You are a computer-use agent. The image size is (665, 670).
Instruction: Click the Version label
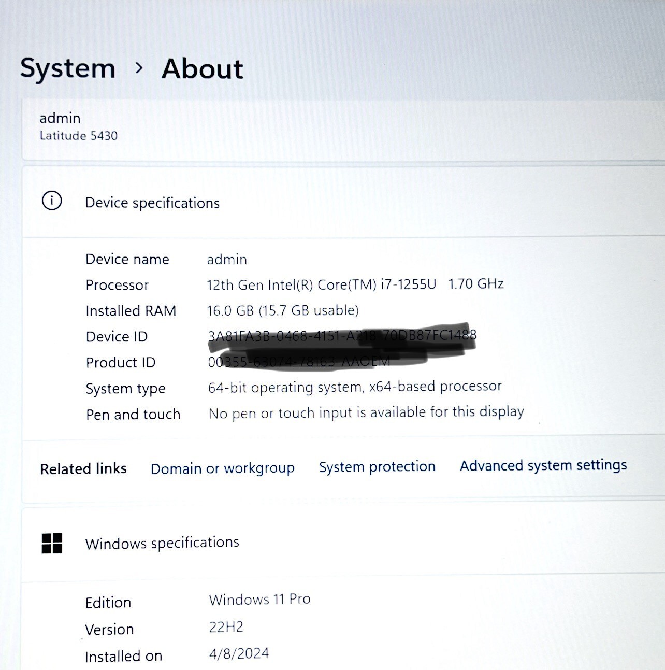click(110, 630)
